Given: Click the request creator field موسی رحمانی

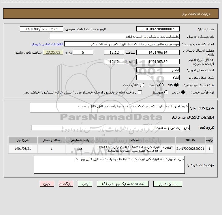Looking at the screenshot, I should pos(122,44).
